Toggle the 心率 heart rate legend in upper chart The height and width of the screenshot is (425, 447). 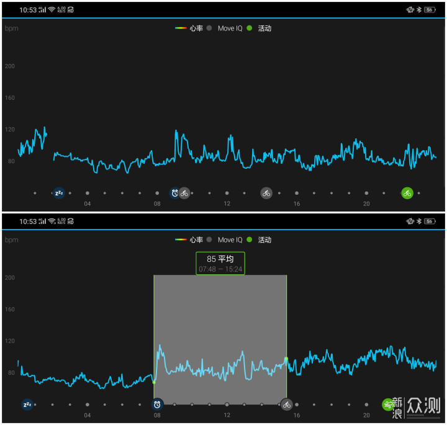(x=189, y=28)
